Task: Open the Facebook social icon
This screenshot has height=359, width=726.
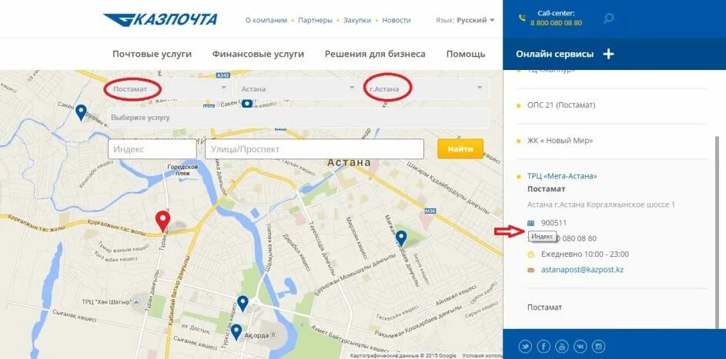Action: tap(543, 346)
